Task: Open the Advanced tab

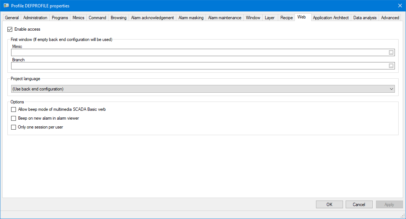Action: pos(390,18)
